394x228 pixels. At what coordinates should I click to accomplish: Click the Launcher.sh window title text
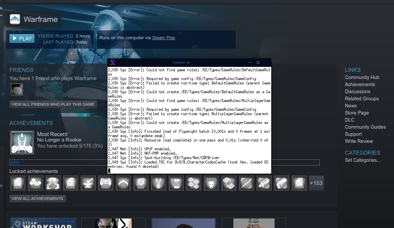181,62
